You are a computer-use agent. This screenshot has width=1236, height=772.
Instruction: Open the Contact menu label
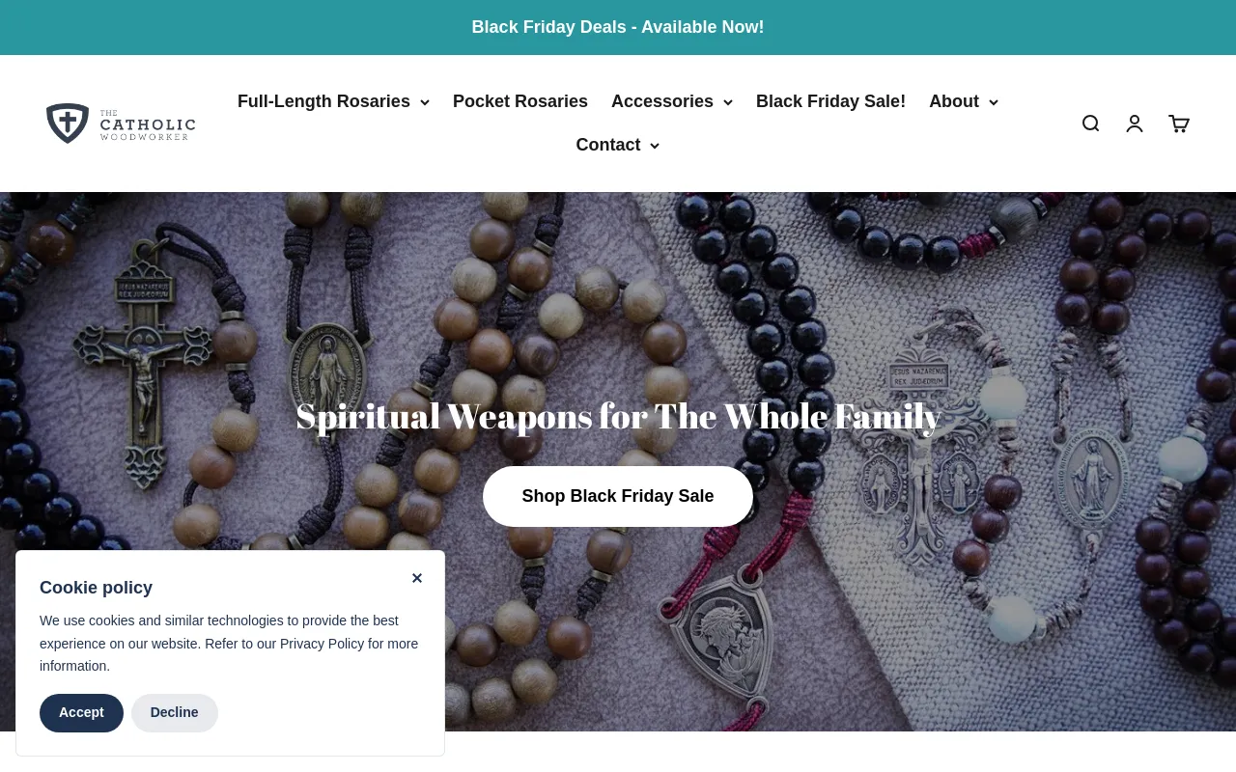pyautogui.click(x=608, y=145)
